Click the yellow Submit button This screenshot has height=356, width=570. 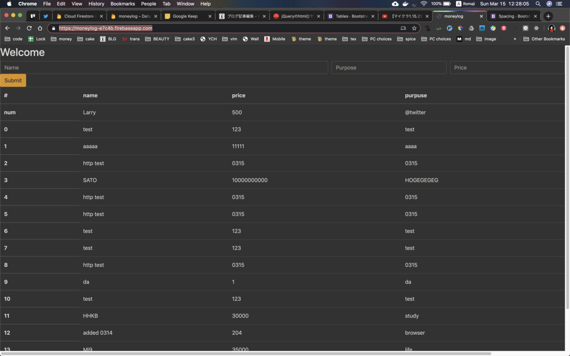(x=13, y=80)
